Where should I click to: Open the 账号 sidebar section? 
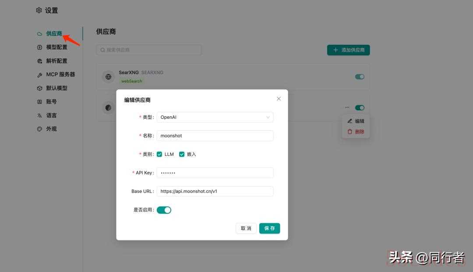tap(51, 101)
